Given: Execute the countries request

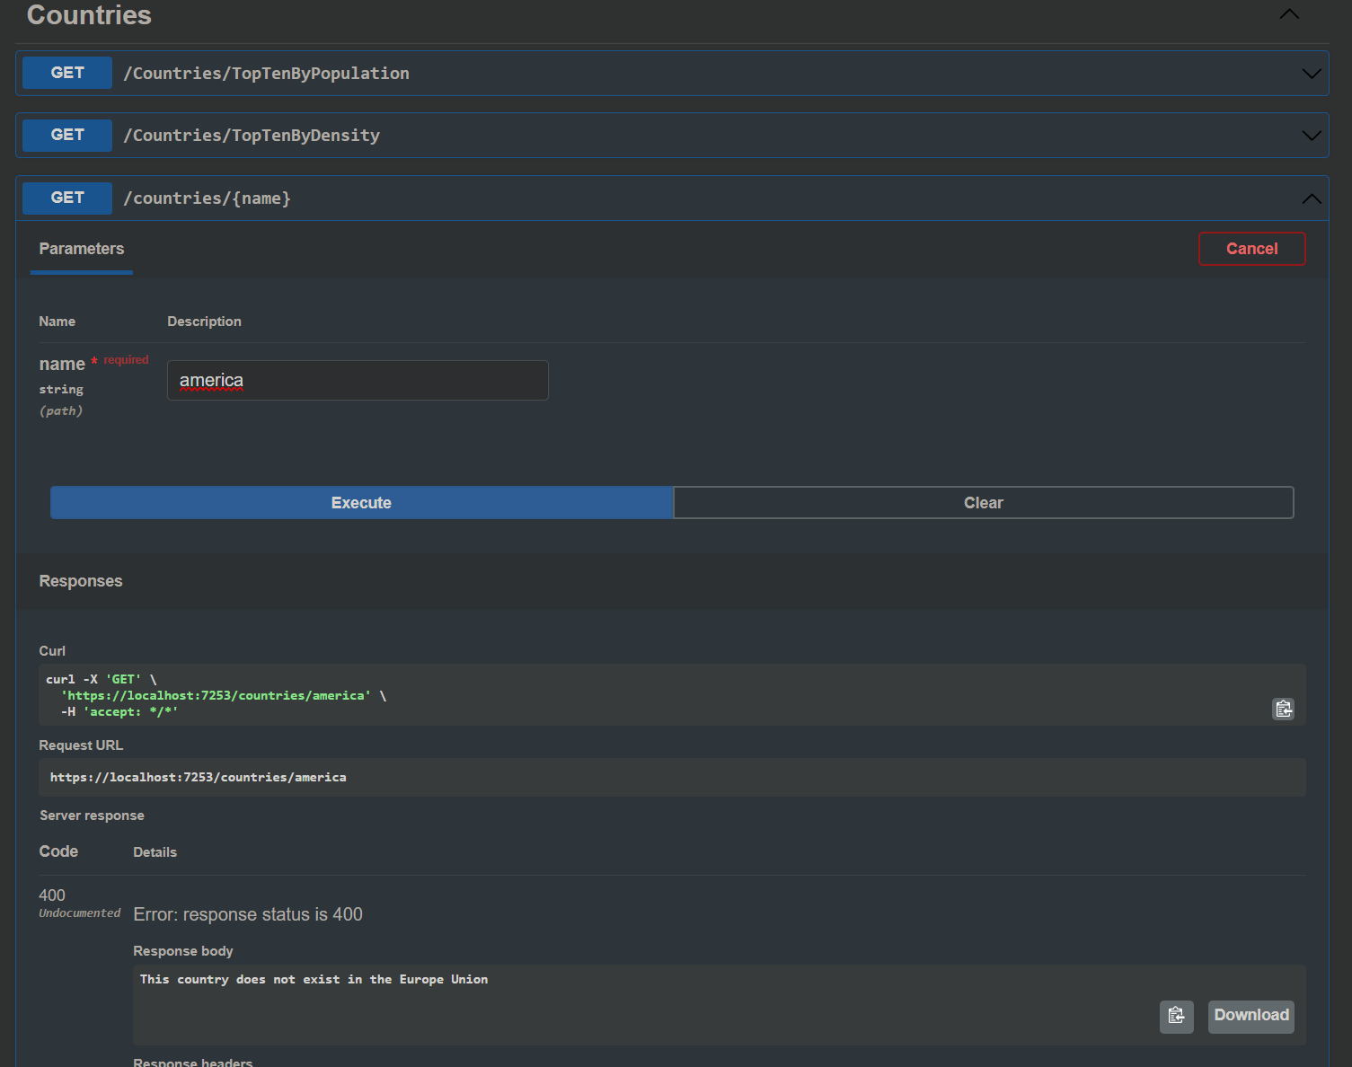Looking at the screenshot, I should point(360,502).
